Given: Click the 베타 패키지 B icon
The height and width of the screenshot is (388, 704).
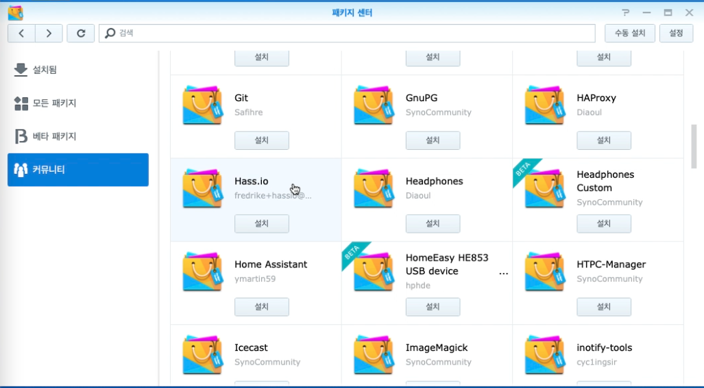Looking at the screenshot, I should pos(21,136).
